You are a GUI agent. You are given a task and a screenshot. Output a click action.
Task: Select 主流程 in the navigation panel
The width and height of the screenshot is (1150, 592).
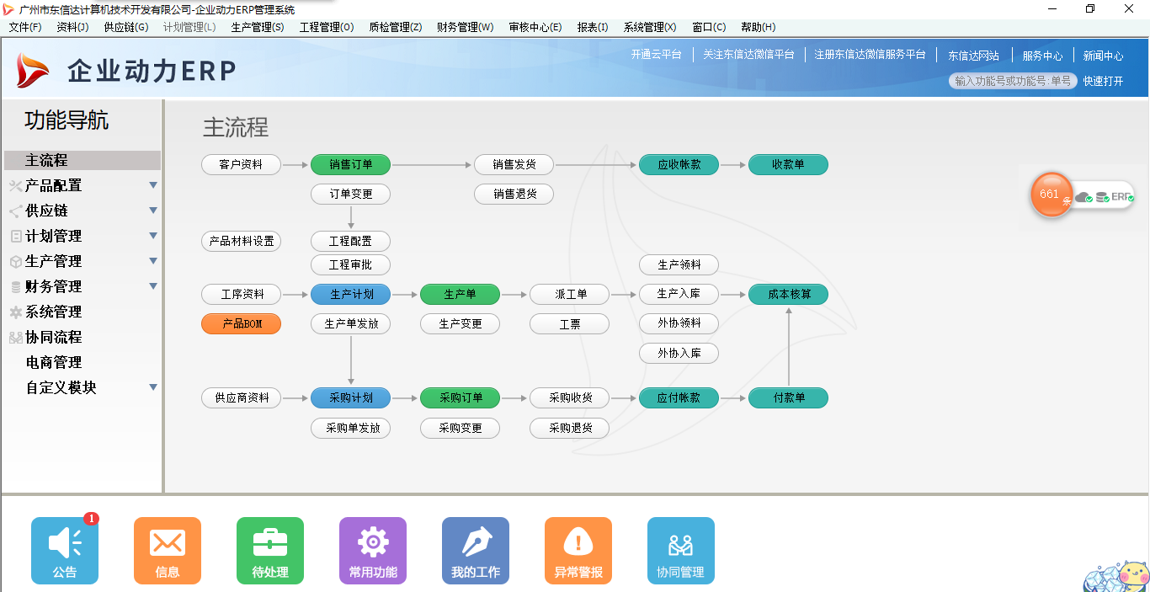(x=51, y=160)
